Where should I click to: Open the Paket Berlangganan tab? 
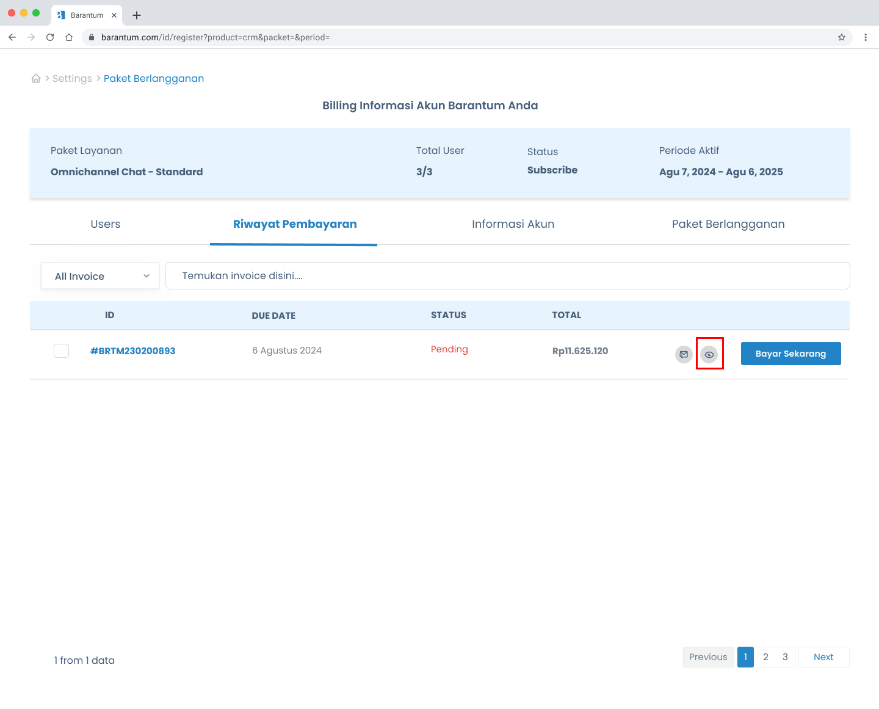728,224
